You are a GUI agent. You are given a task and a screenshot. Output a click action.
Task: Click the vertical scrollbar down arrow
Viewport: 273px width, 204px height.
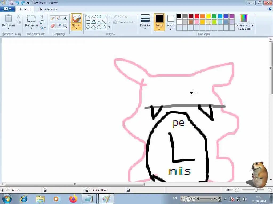click(x=271, y=180)
